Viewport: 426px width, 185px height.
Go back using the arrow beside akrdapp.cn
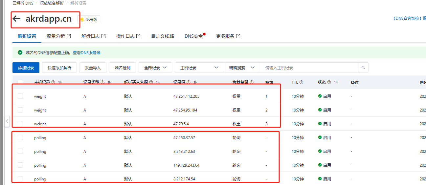click(16, 19)
